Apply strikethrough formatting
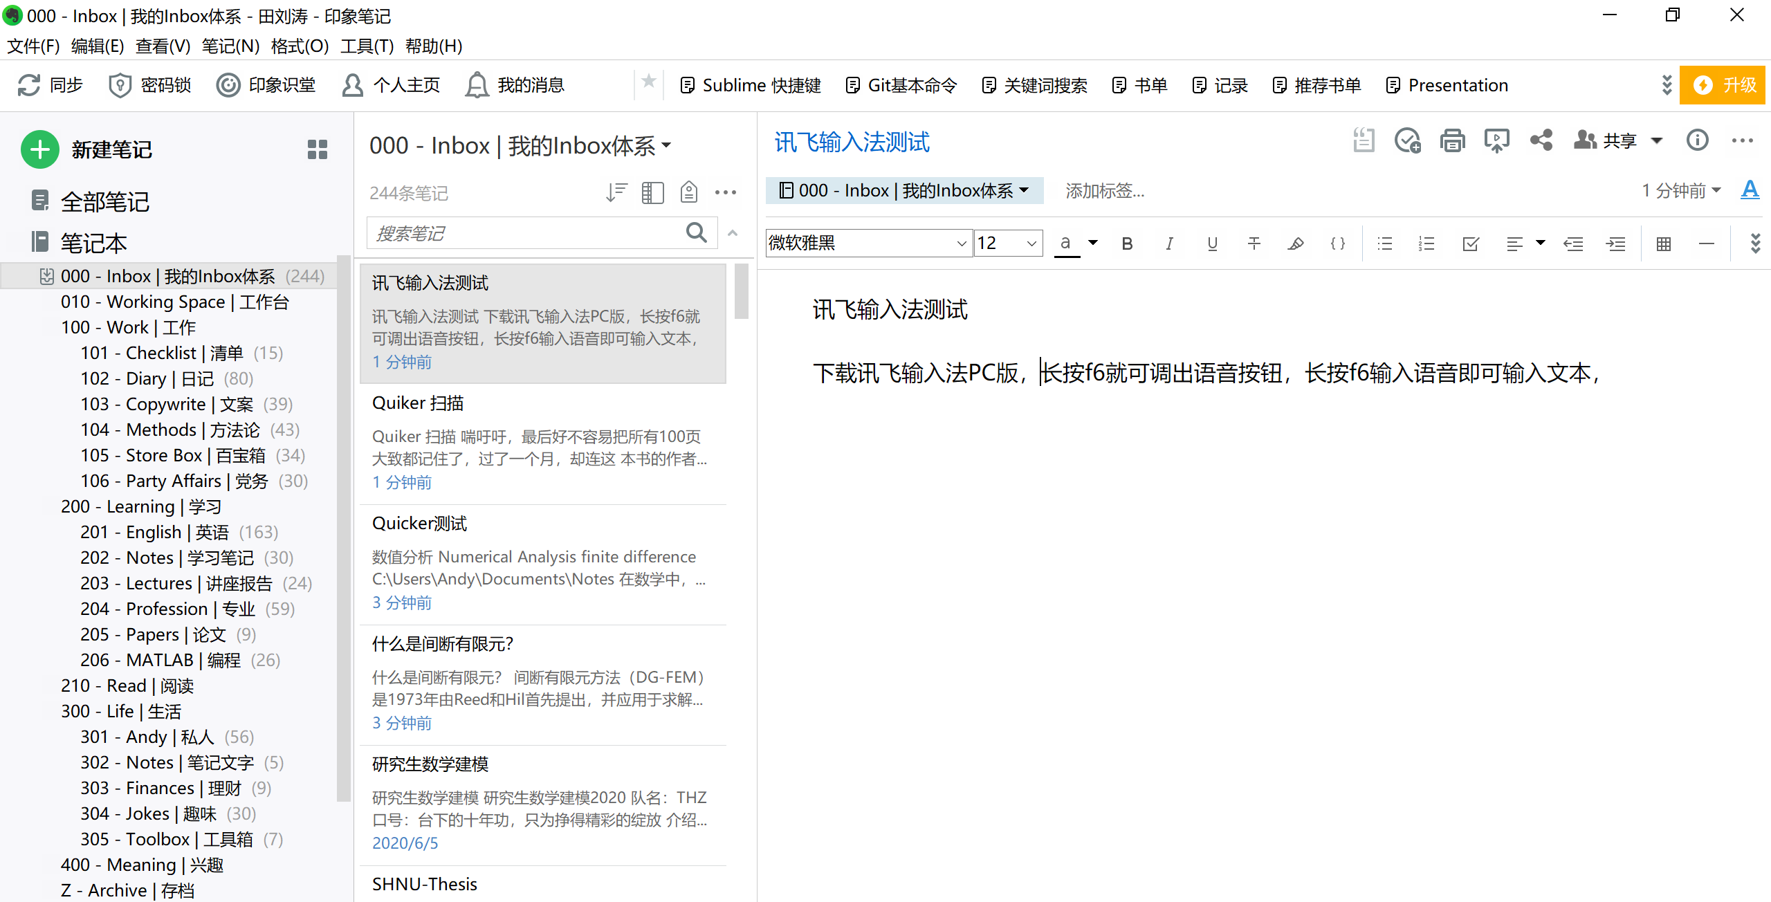The image size is (1771, 902). 1254,243
